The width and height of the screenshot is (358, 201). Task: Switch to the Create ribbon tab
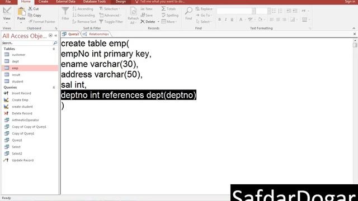pos(43,2)
